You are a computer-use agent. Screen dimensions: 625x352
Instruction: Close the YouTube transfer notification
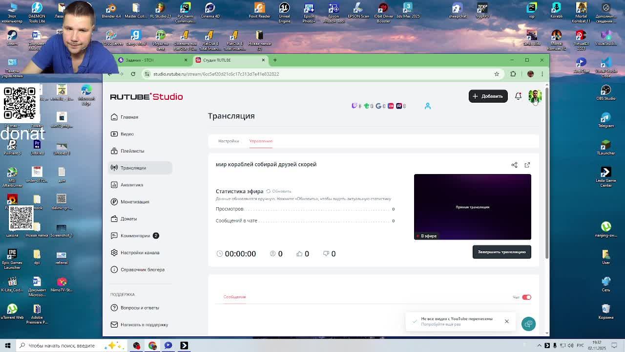click(506, 321)
